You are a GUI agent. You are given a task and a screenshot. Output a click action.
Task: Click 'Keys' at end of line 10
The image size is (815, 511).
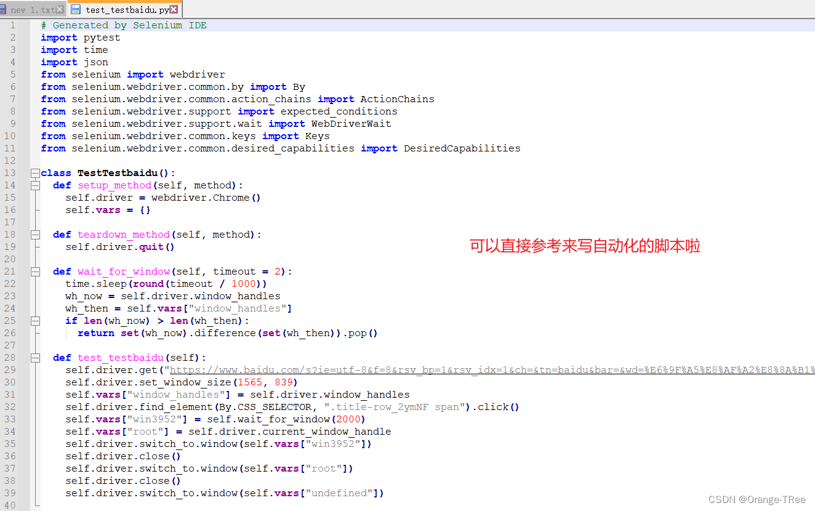coord(318,136)
